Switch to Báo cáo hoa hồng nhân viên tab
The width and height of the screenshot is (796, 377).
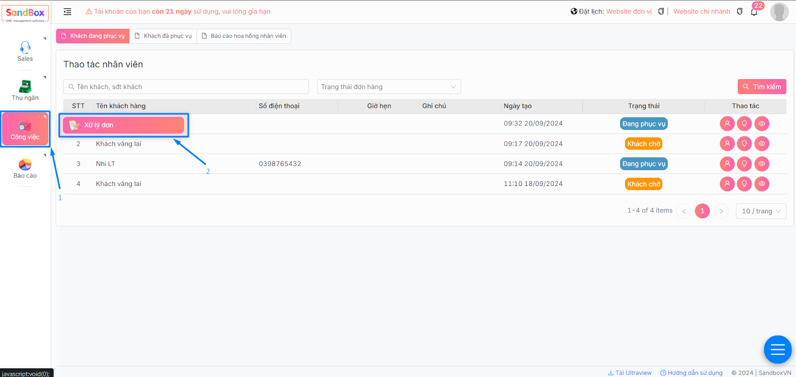click(x=244, y=36)
